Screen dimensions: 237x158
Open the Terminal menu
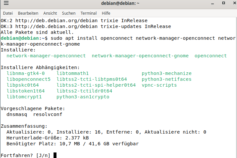(88, 13)
